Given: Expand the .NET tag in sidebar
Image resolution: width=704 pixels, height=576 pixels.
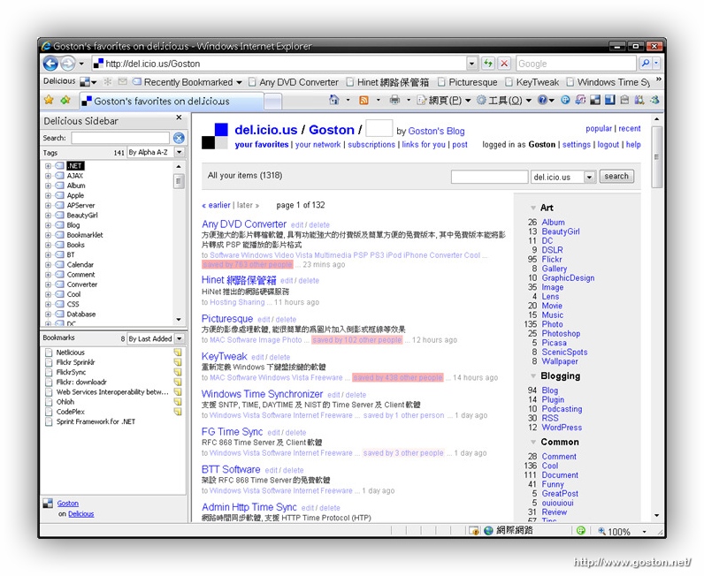Looking at the screenshot, I should [48, 165].
